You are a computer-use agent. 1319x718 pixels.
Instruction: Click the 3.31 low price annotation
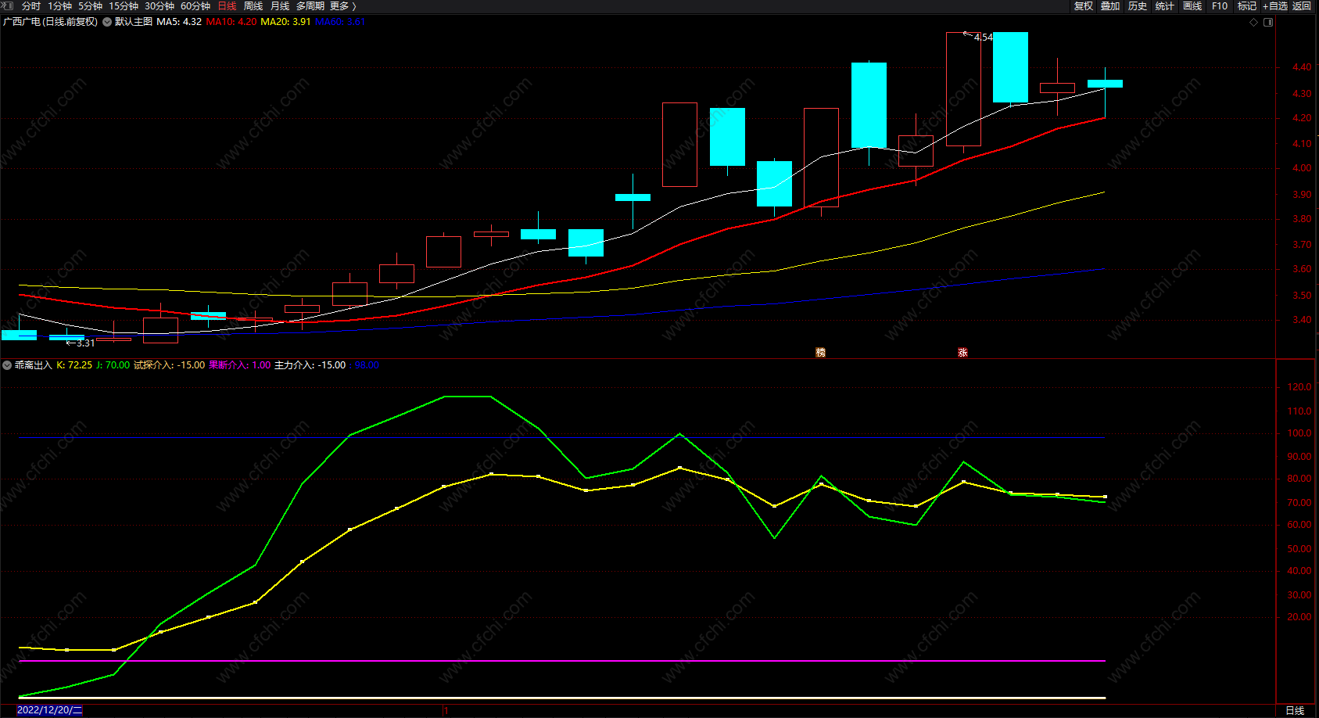pos(85,343)
